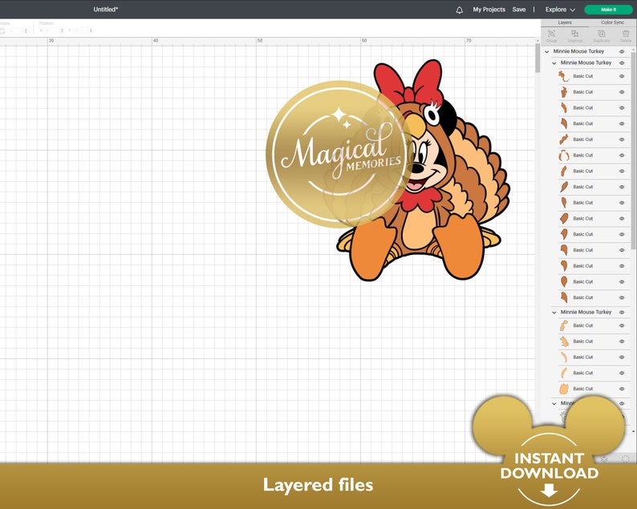
Task: Collapse the first nested Minnie Mouse Turkey subgroup
Action: pyautogui.click(x=554, y=63)
